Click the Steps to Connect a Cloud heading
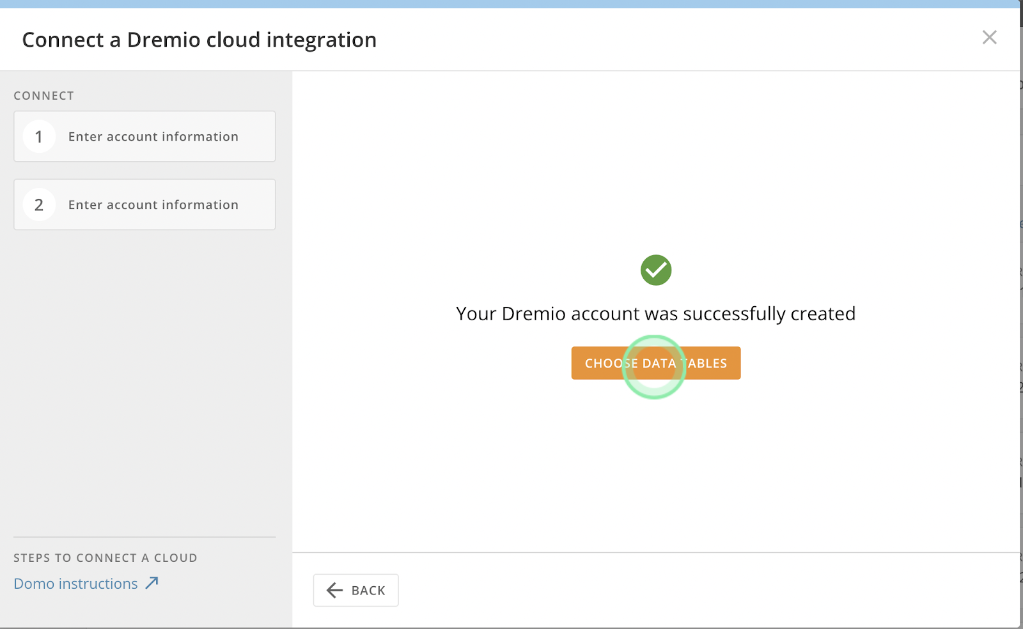The width and height of the screenshot is (1023, 629). point(105,558)
